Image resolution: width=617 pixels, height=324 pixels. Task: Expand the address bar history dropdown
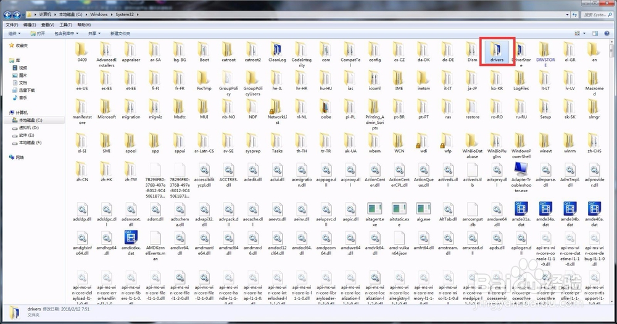coord(567,15)
